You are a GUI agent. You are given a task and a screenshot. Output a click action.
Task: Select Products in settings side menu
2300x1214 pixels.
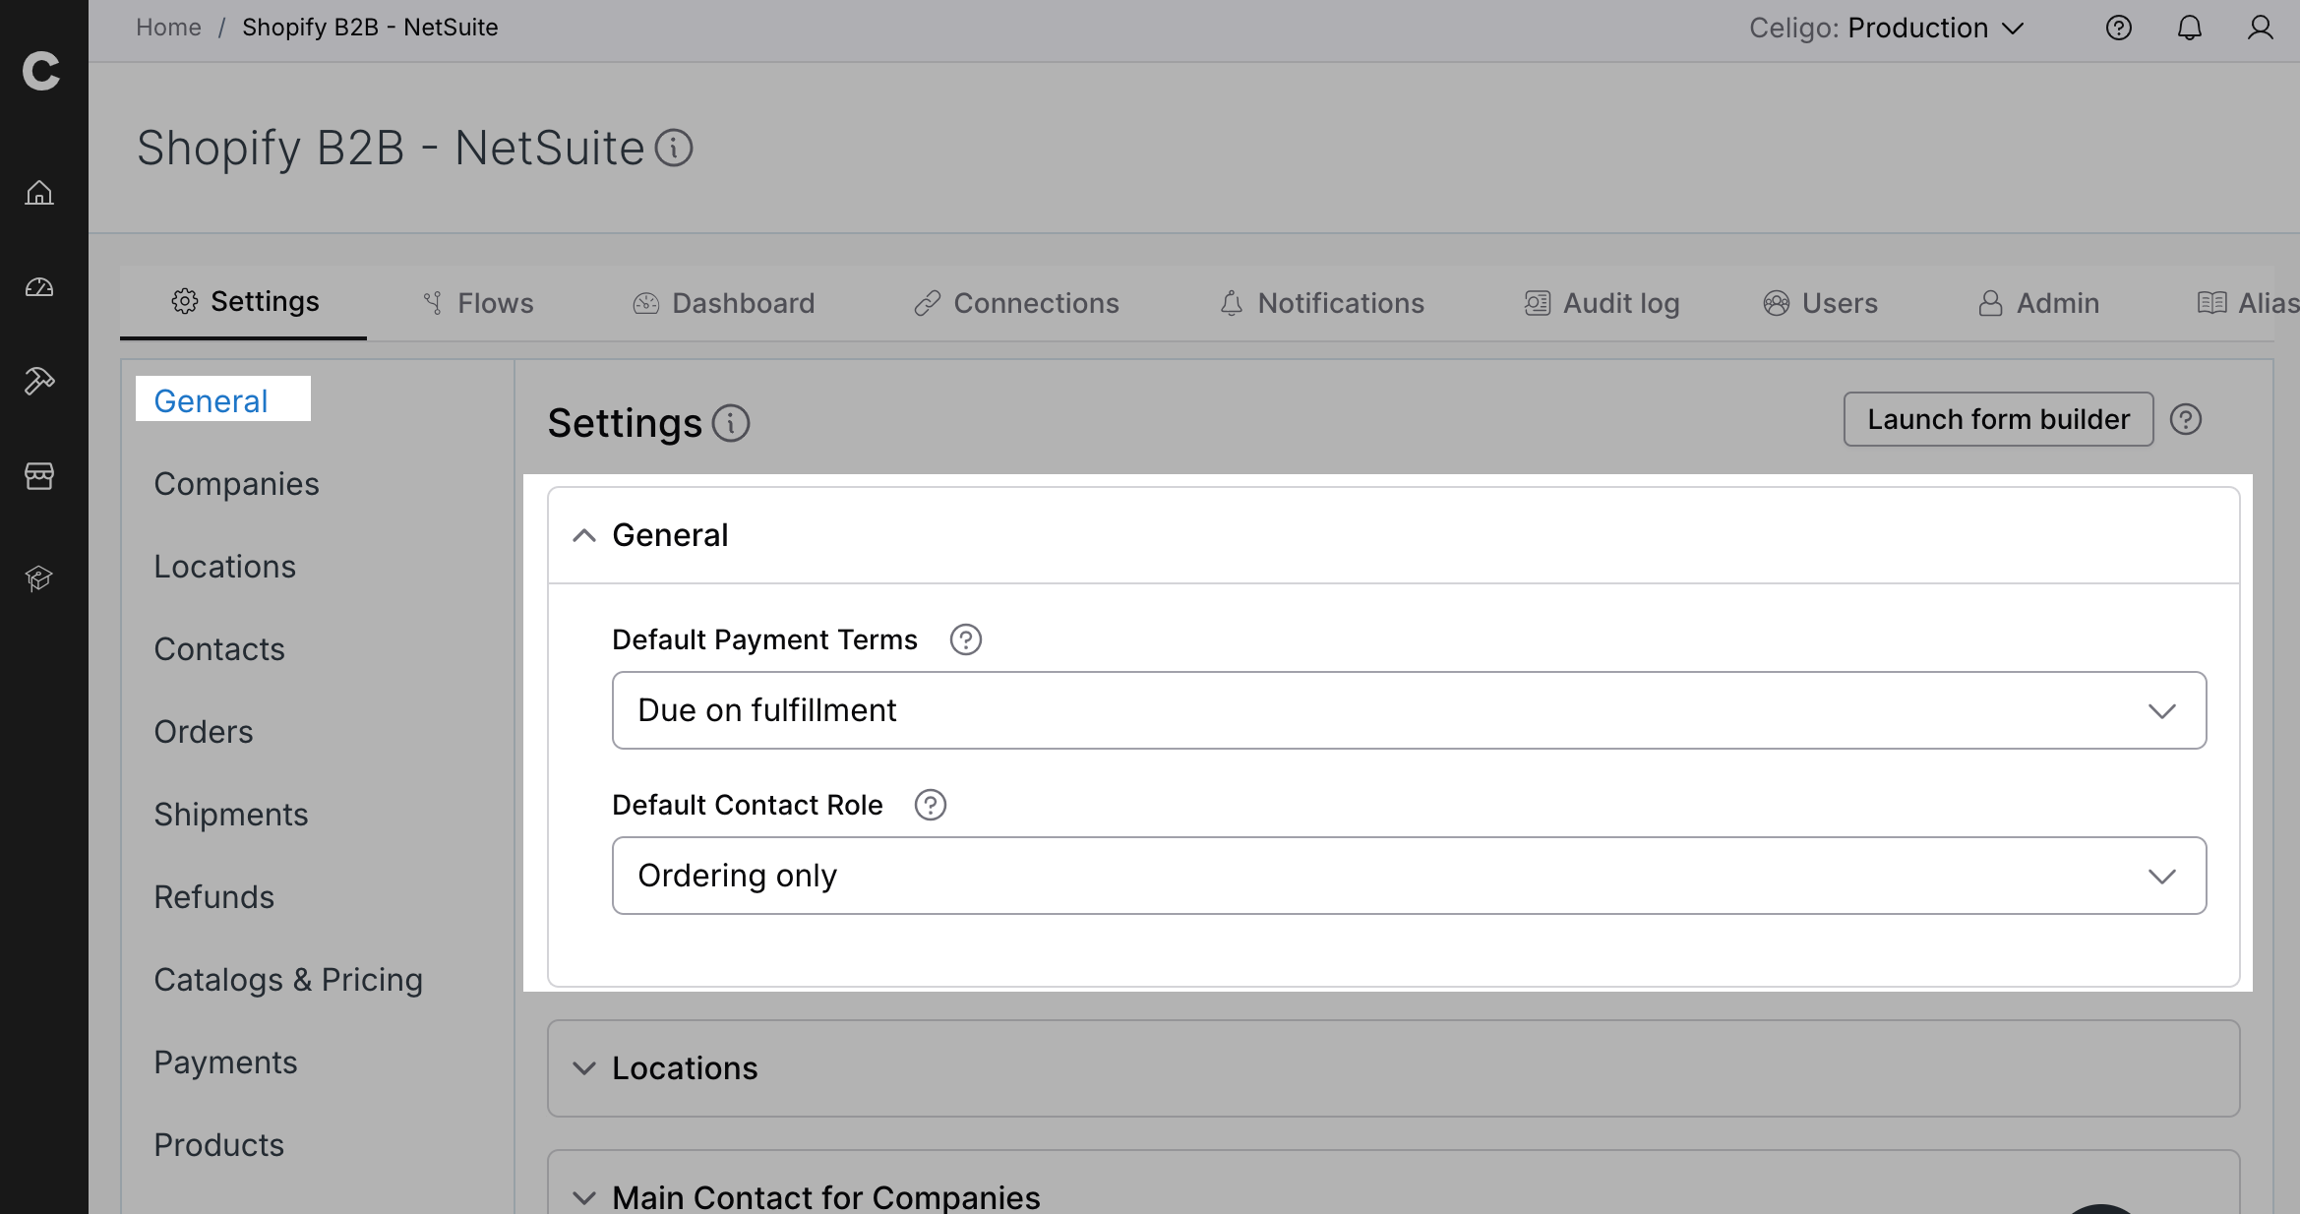click(x=218, y=1145)
